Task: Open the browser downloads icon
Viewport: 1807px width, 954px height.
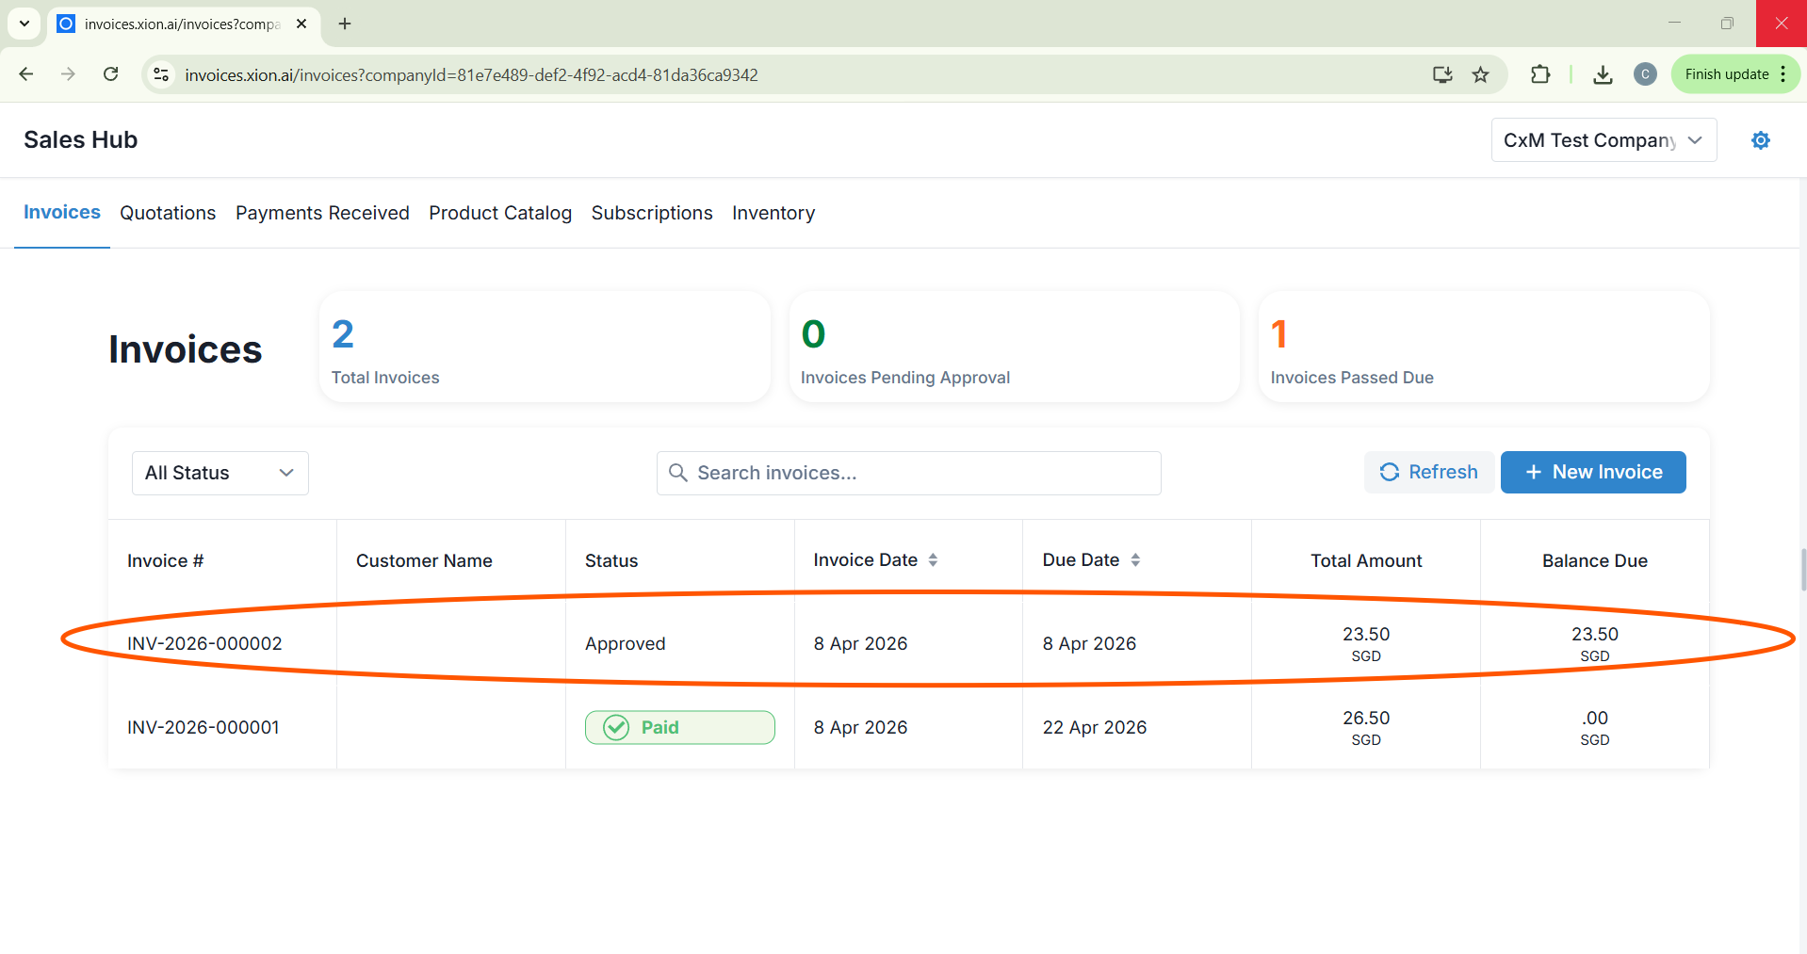Action: pos(1603,74)
